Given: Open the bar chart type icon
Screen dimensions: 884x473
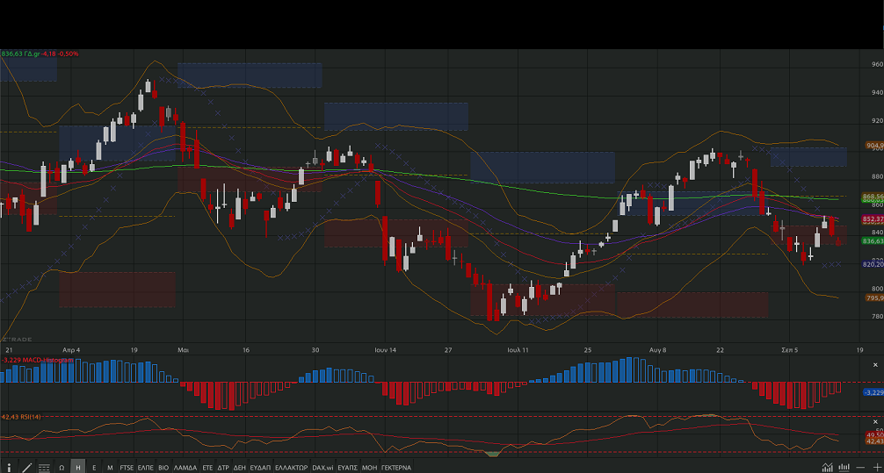Looking at the screenshot, I should (x=844, y=468).
